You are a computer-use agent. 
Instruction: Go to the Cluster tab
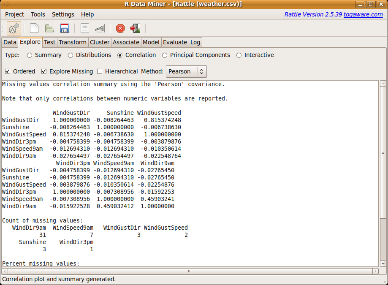[99, 42]
